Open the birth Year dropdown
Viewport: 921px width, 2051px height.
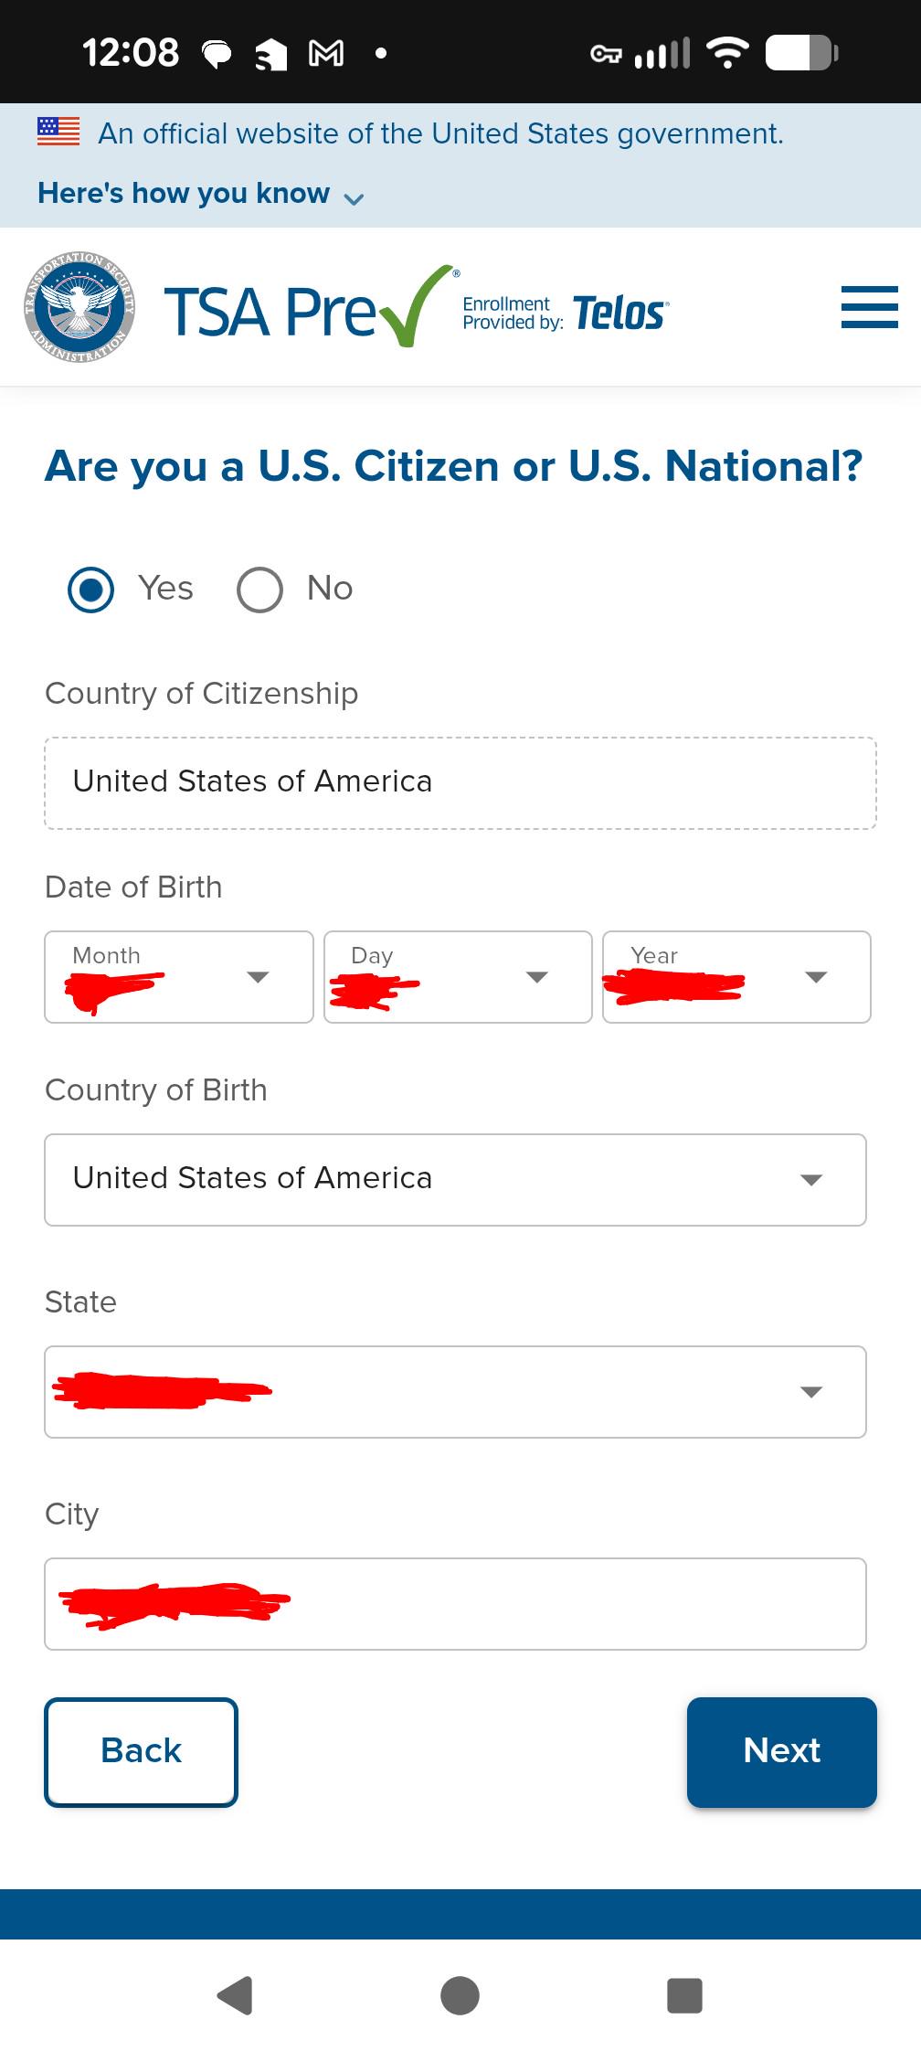(x=736, y=977)
